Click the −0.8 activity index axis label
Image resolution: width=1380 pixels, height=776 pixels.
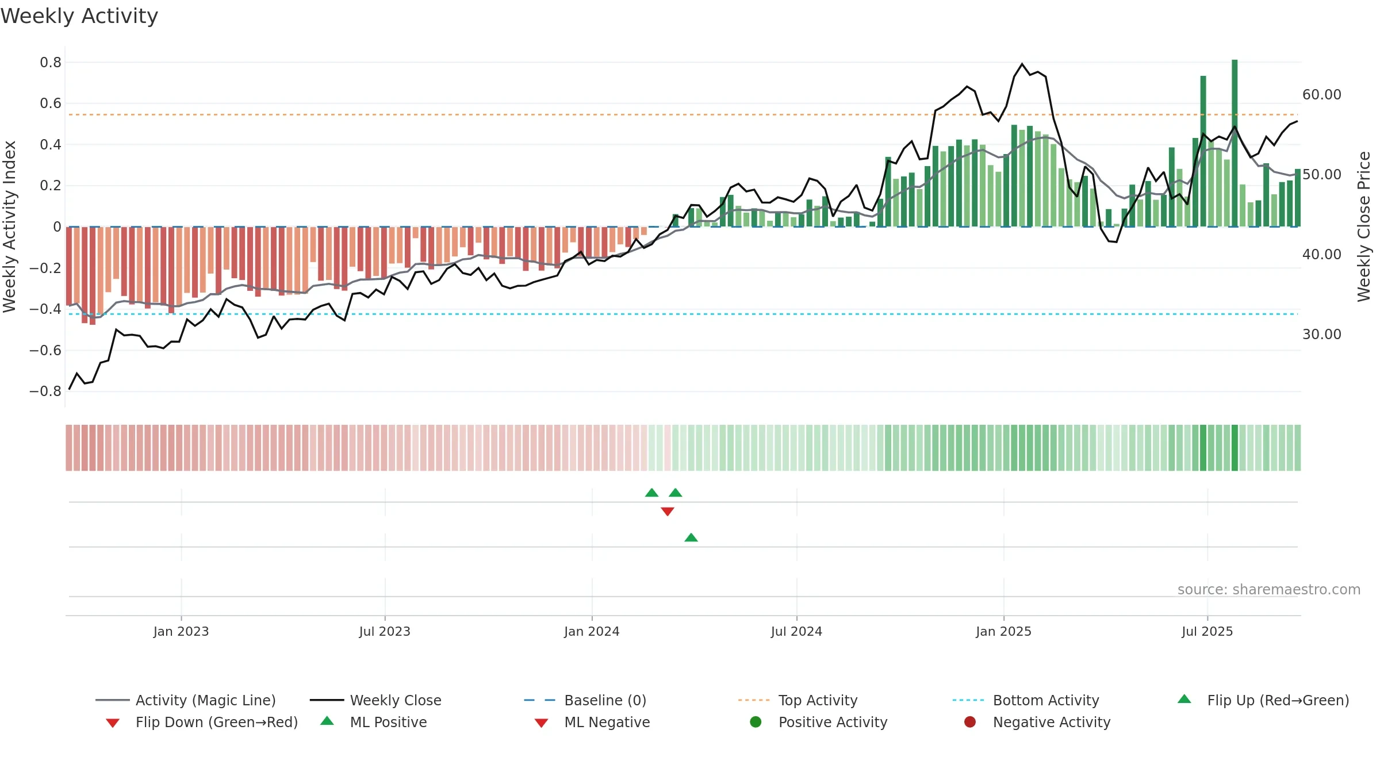pyautogui.click(x=45, y=391)
